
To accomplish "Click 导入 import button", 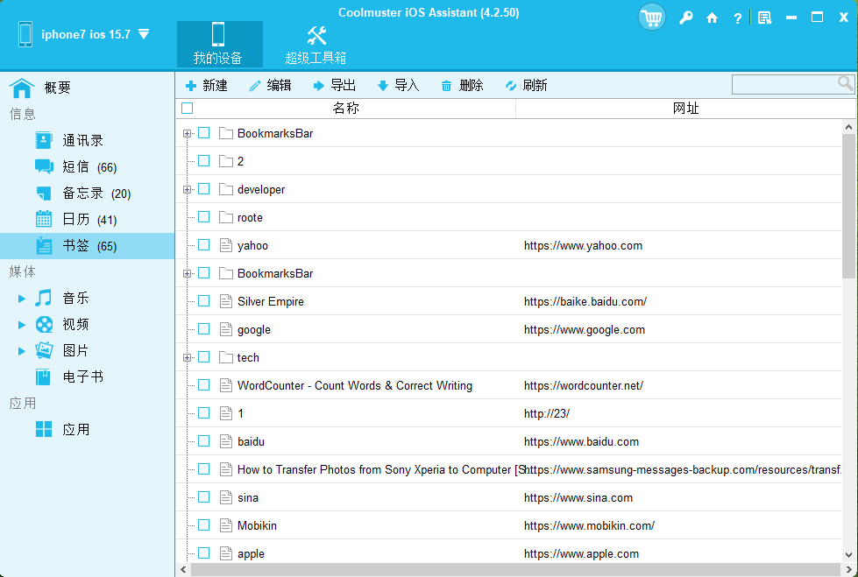I will click(x=399, y=85).
